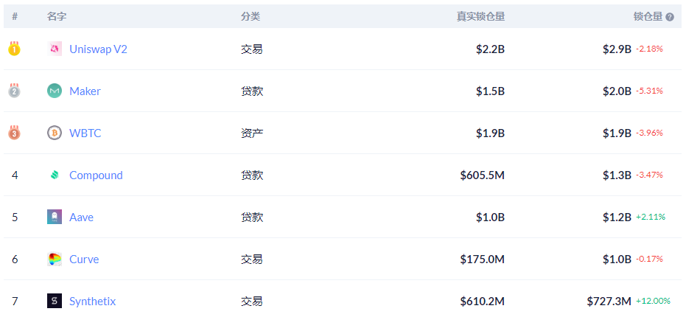This screenshot has height=317, width=686.
Task: Click the 名字 column header
Action: click(57, 17)
